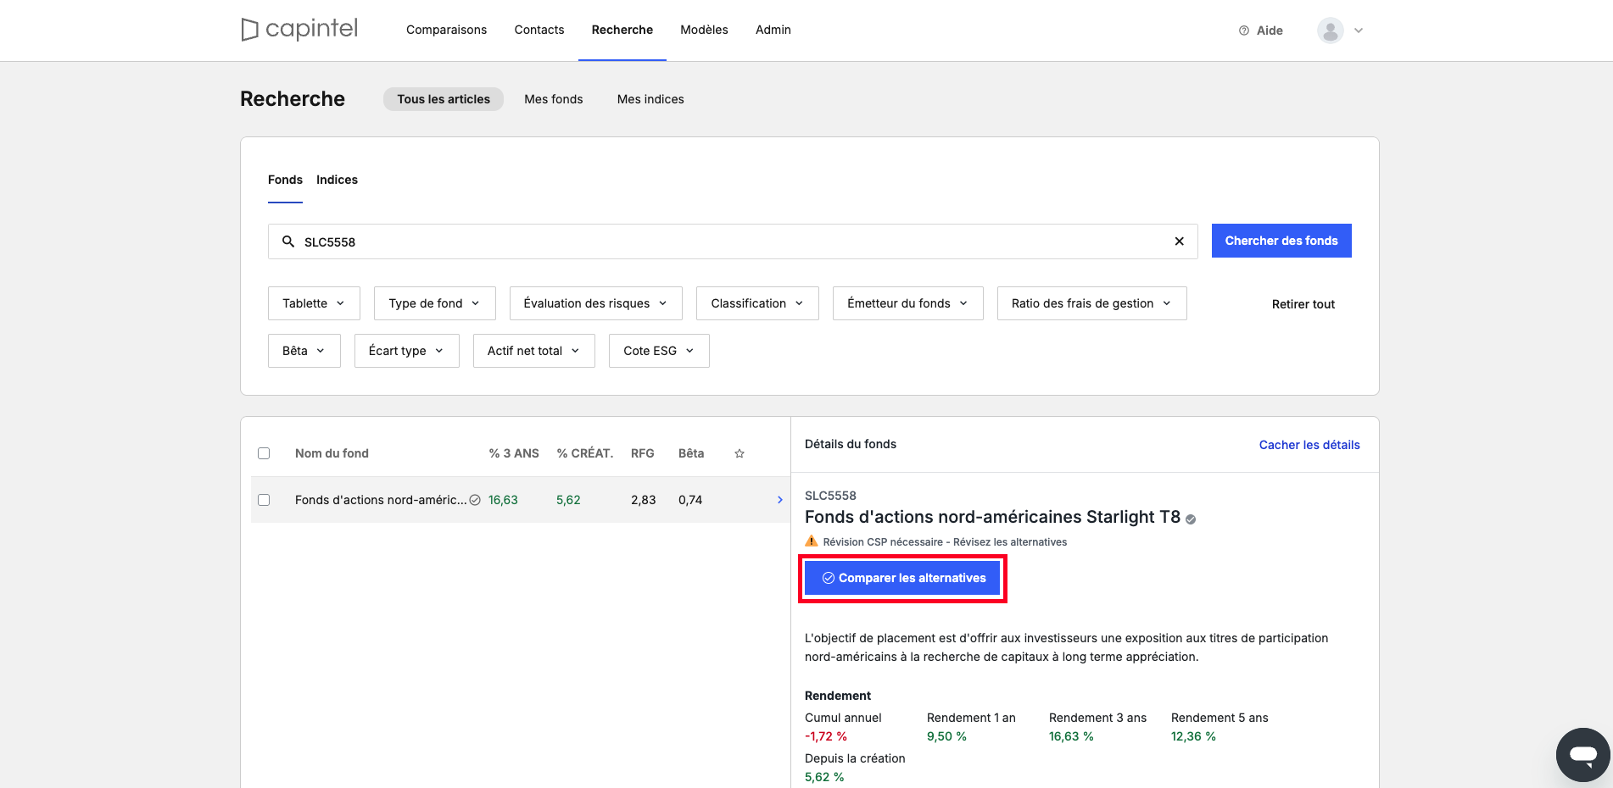Switch to the Indices search tab
Image resolution: width=1613 pixels, height=788 pixels.
(x=337, y=180)
